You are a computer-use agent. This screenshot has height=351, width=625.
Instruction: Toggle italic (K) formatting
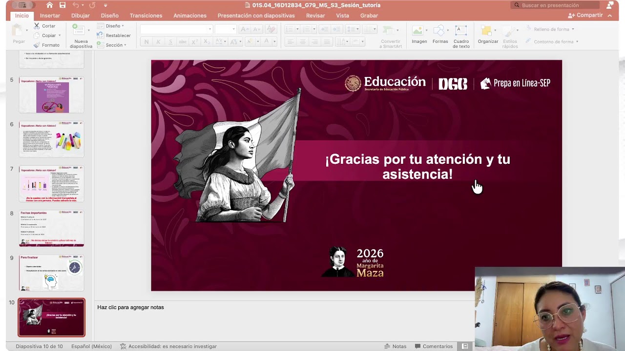point(158,42)
